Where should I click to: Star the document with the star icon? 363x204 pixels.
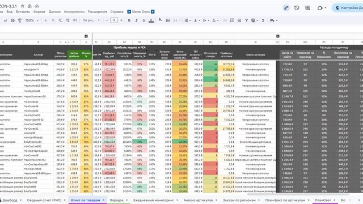click(x=23, y=6)
